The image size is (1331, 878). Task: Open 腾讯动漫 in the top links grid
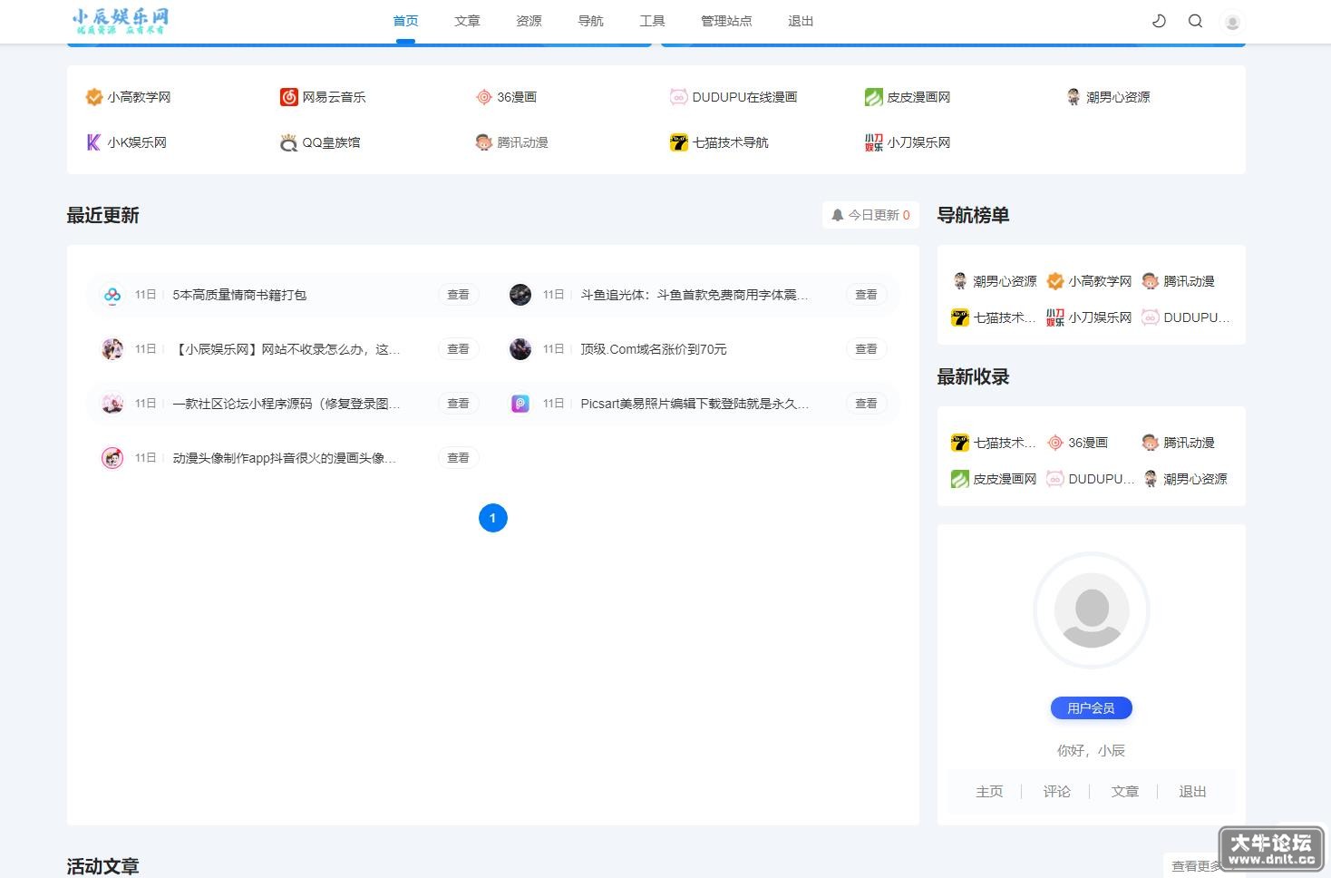[x=511, y=142]
